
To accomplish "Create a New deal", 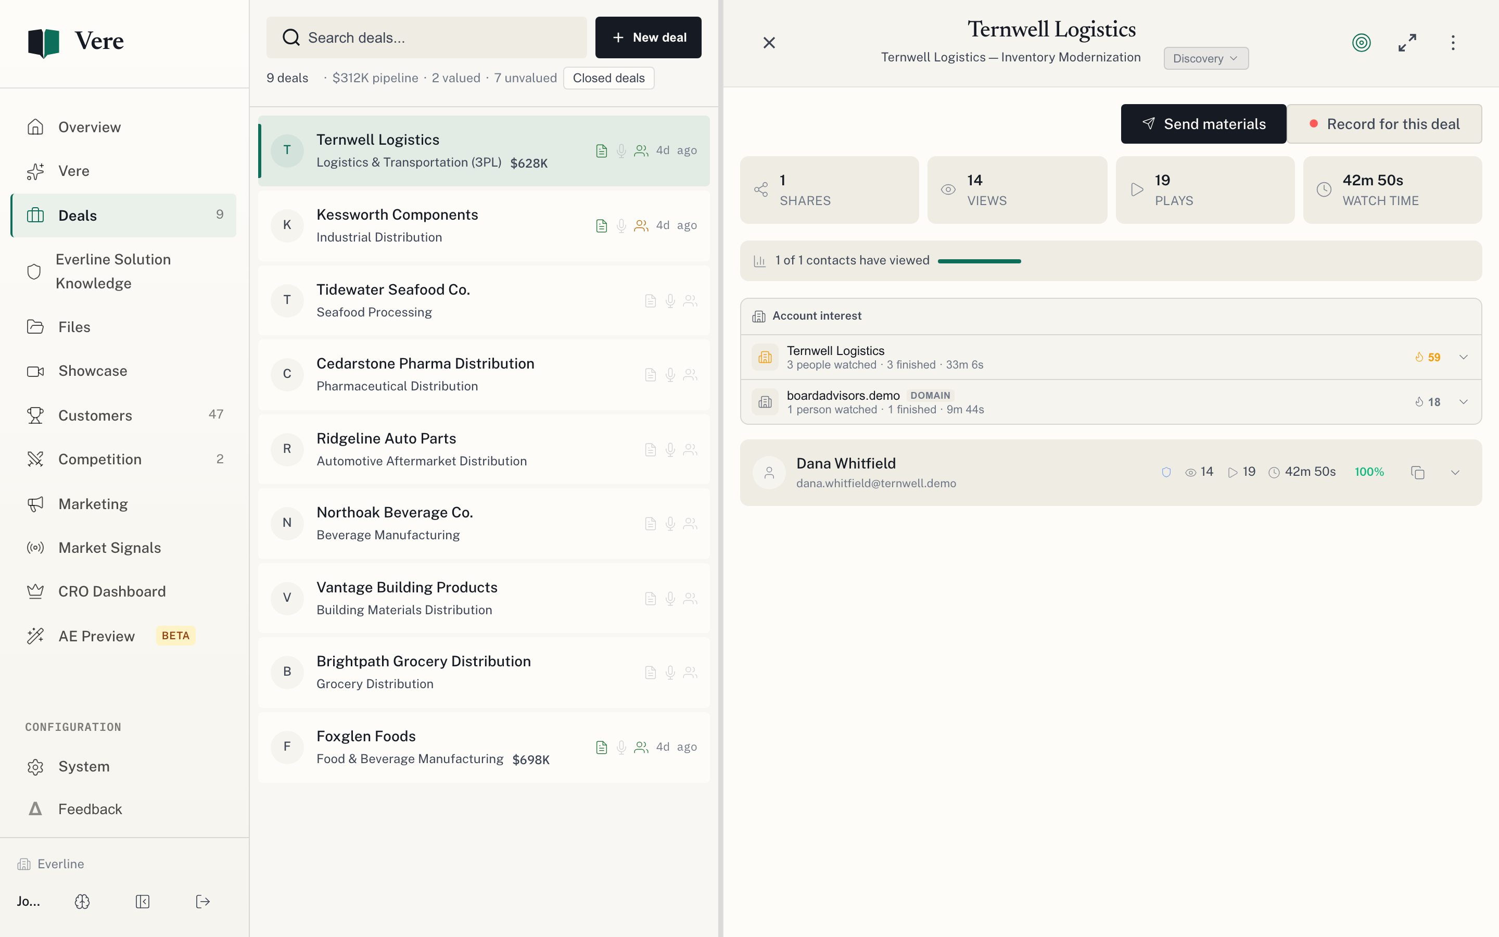I will click(x=648, y=38).
